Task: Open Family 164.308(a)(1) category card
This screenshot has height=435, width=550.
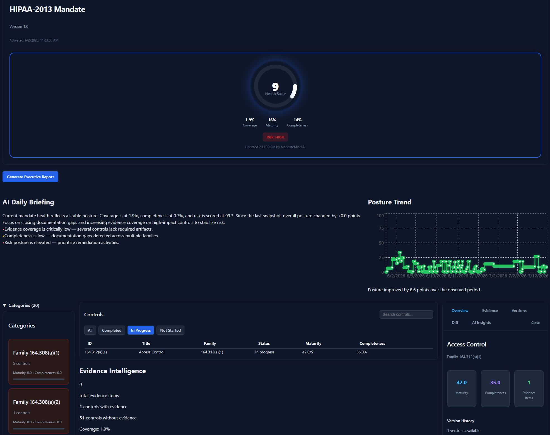Action: [39, 362]
